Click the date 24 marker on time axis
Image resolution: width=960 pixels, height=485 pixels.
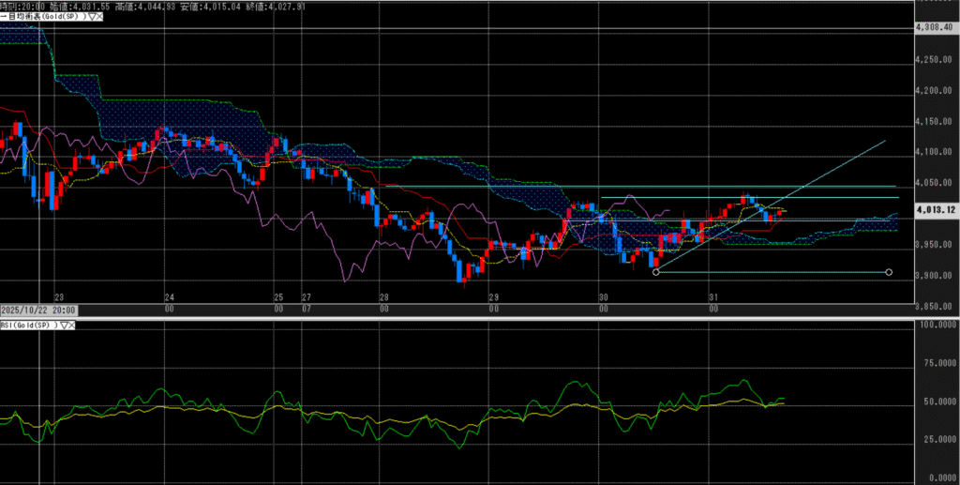click(168, 296)
